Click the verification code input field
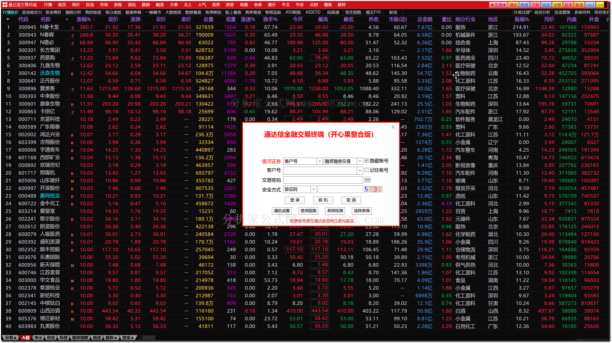This screenshot has width=612, height=343. coord(340,189)
